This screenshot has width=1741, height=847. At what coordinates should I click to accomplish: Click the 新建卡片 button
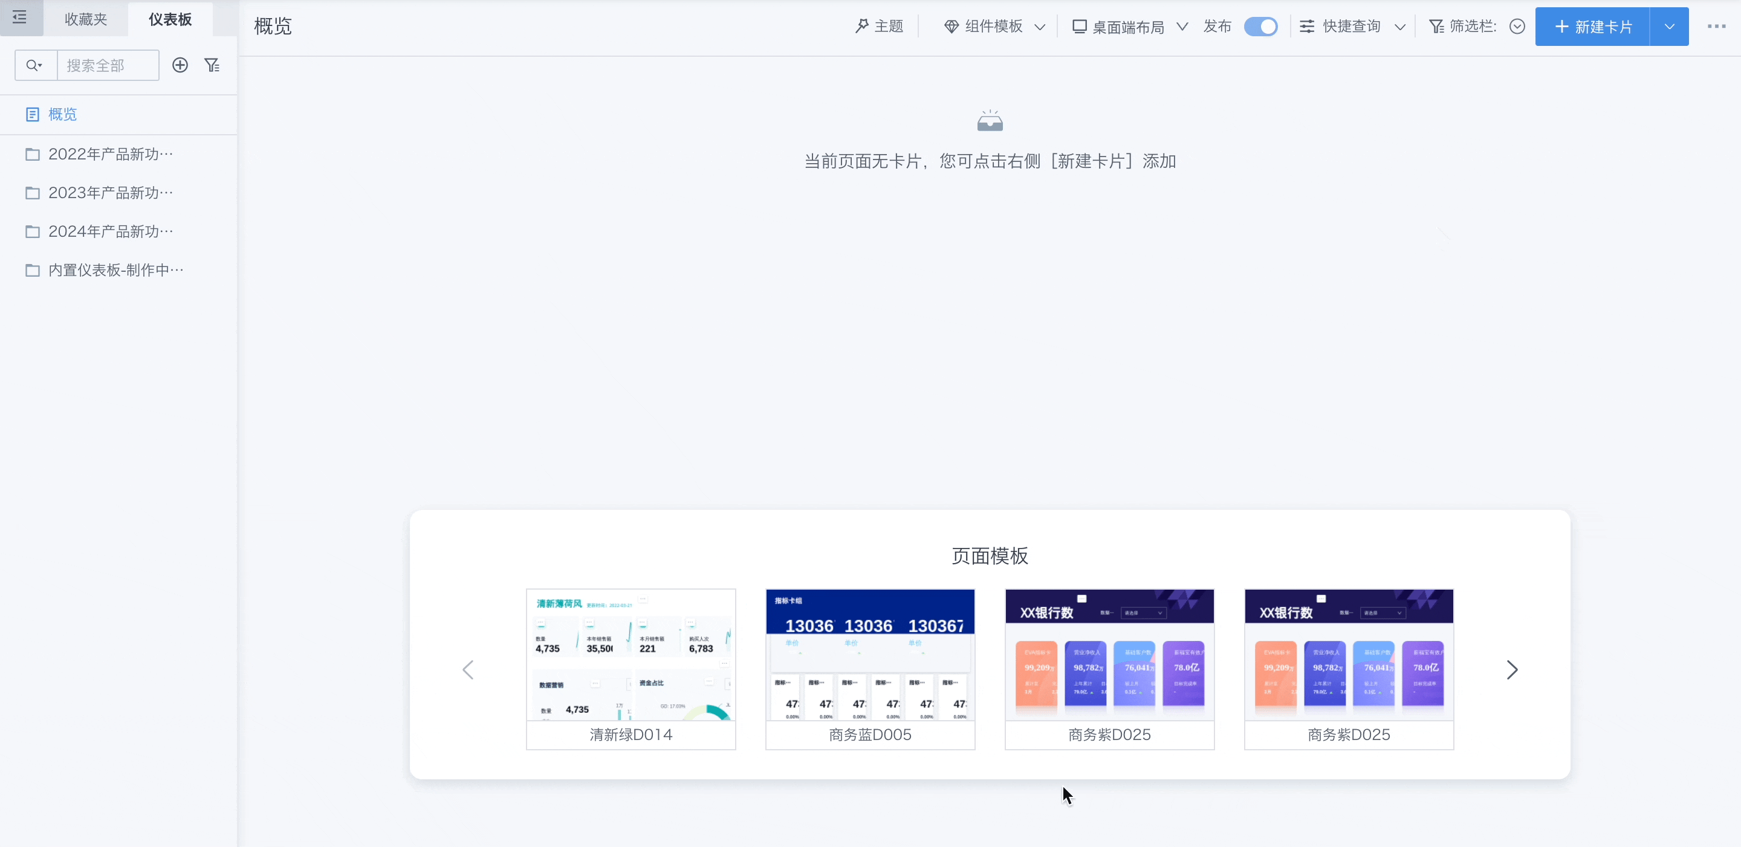(x=1592, y=27)
